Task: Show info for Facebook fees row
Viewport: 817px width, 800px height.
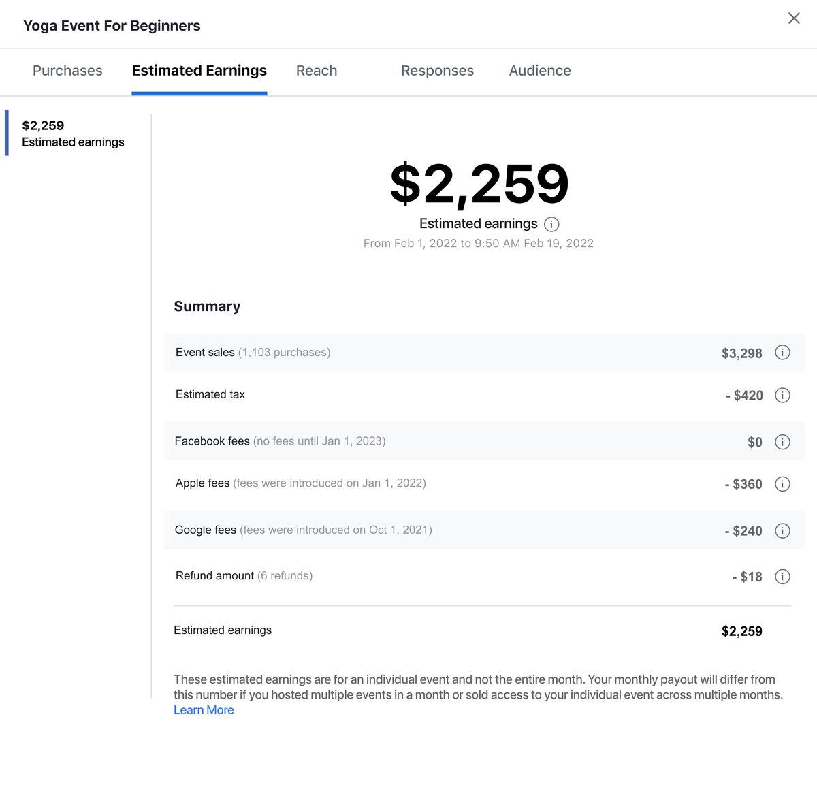Action: click(782, 442)
